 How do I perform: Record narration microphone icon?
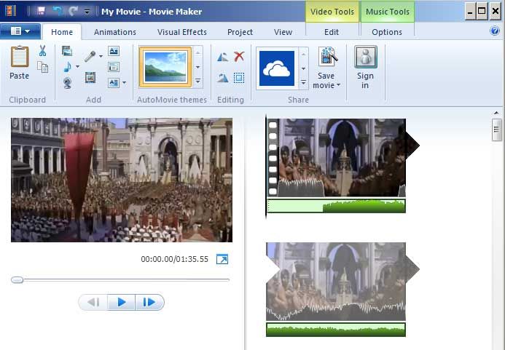click(x=90, y=56)
